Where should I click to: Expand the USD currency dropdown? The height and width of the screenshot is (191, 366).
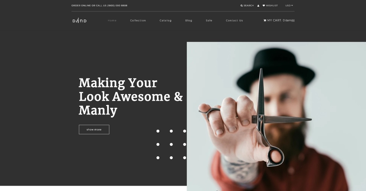(x=289, y=5)
